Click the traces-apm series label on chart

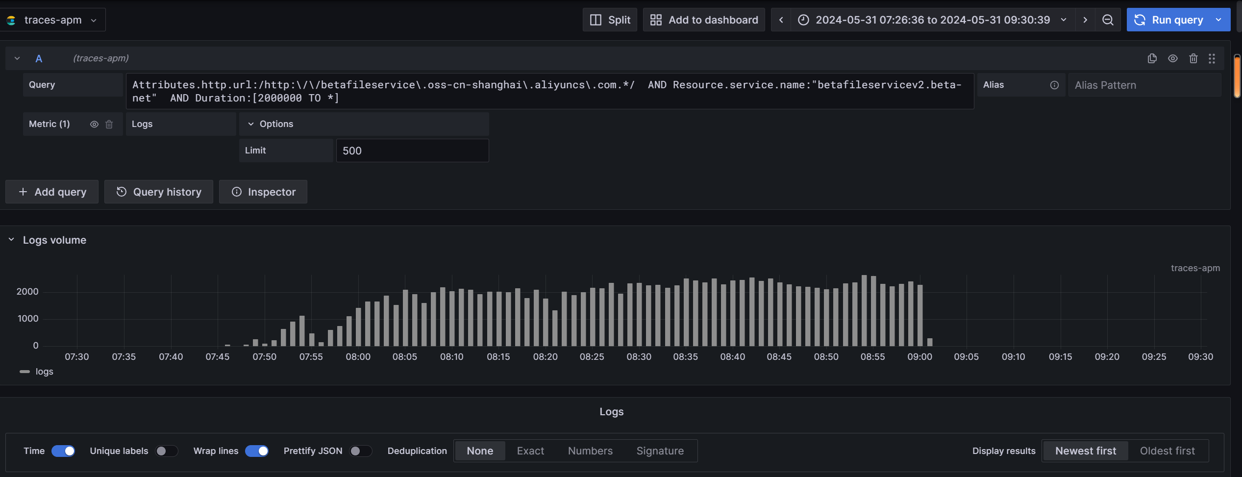[x=1195, y=268]
